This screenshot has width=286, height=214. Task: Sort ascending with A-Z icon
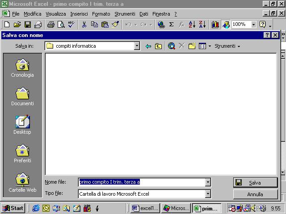(x=192, y=24)
